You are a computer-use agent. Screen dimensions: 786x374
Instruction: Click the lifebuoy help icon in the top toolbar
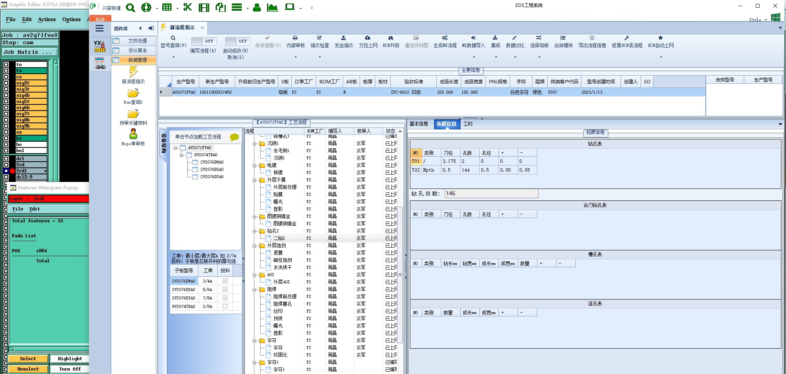coord(146,8)
